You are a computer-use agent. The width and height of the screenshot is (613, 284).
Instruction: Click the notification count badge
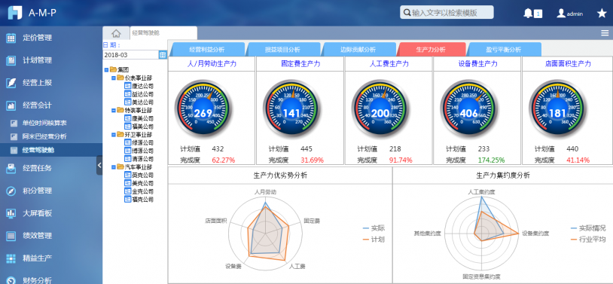click(538, 14)
